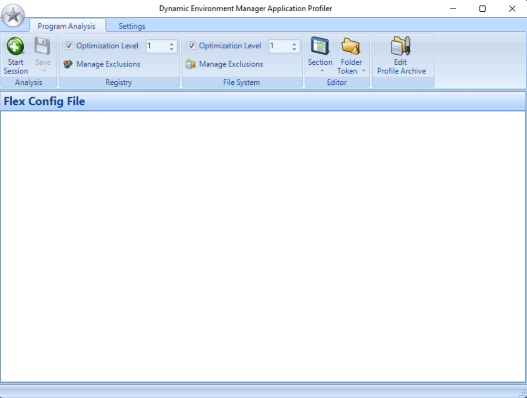Toggle File System Optimization Level checkbox
The image size is (527, 398).
click(x=192, y=46)
